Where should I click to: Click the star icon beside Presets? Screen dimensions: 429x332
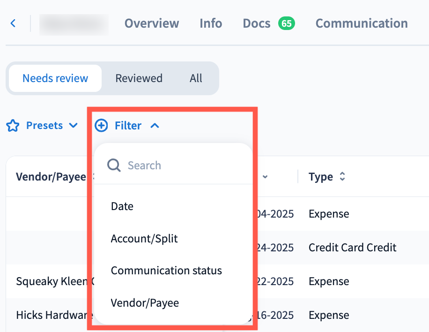pos(13,126)
